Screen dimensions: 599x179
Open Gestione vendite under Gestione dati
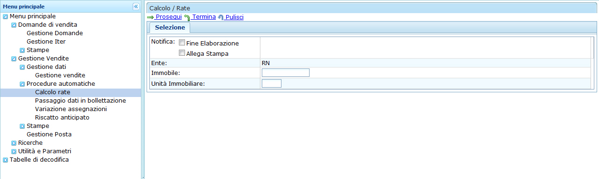pyautogui.click(x=60, y=75)
